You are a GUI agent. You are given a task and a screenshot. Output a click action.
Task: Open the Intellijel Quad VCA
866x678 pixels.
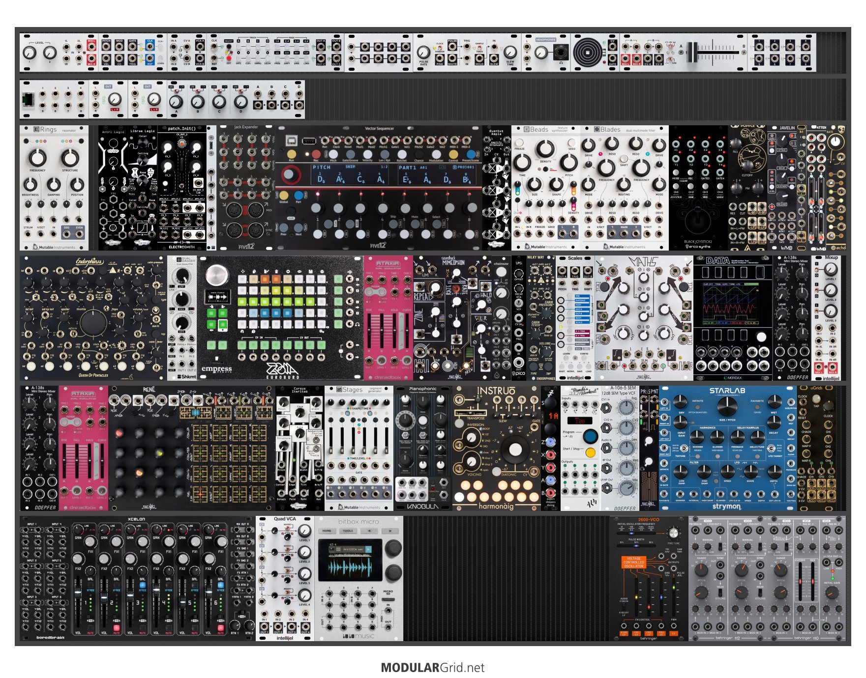pos(285,578)
